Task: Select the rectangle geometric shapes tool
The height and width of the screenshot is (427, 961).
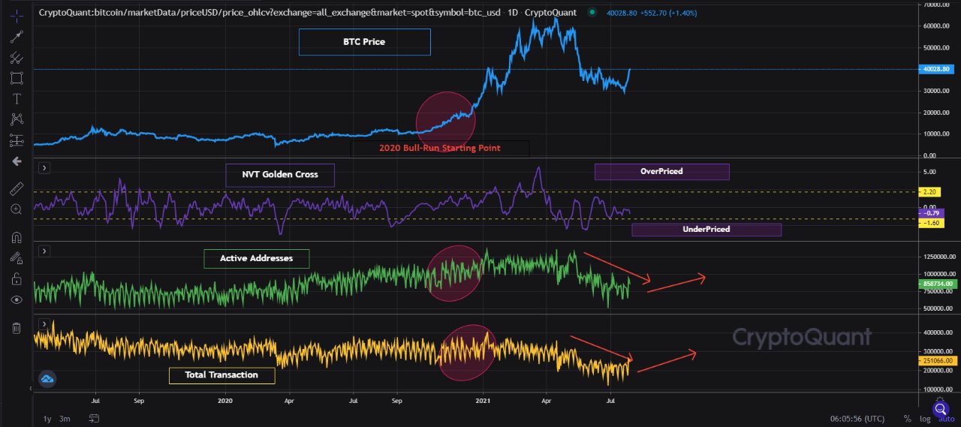Action: click(17, 77)
